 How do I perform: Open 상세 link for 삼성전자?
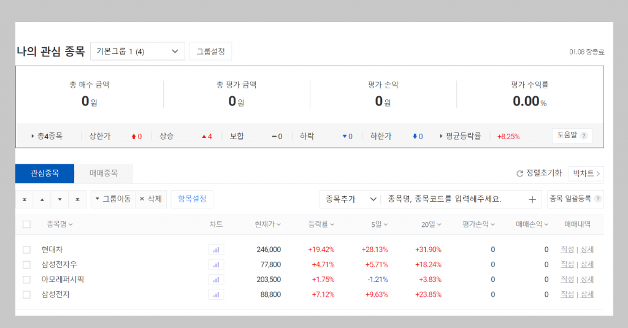click(587, 294)
